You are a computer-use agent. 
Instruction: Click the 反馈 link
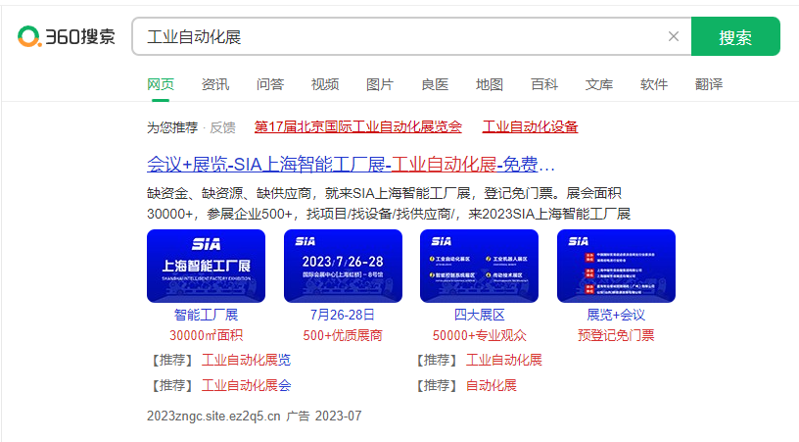click(x=222, y=127)
